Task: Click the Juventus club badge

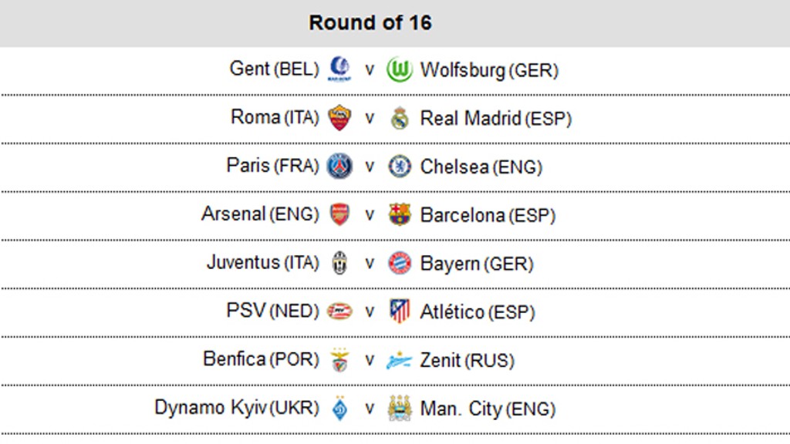Action: pos(339,263)
